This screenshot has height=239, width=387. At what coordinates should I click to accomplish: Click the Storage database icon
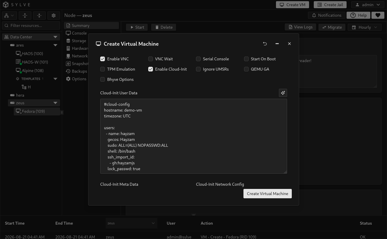[68, 41]
